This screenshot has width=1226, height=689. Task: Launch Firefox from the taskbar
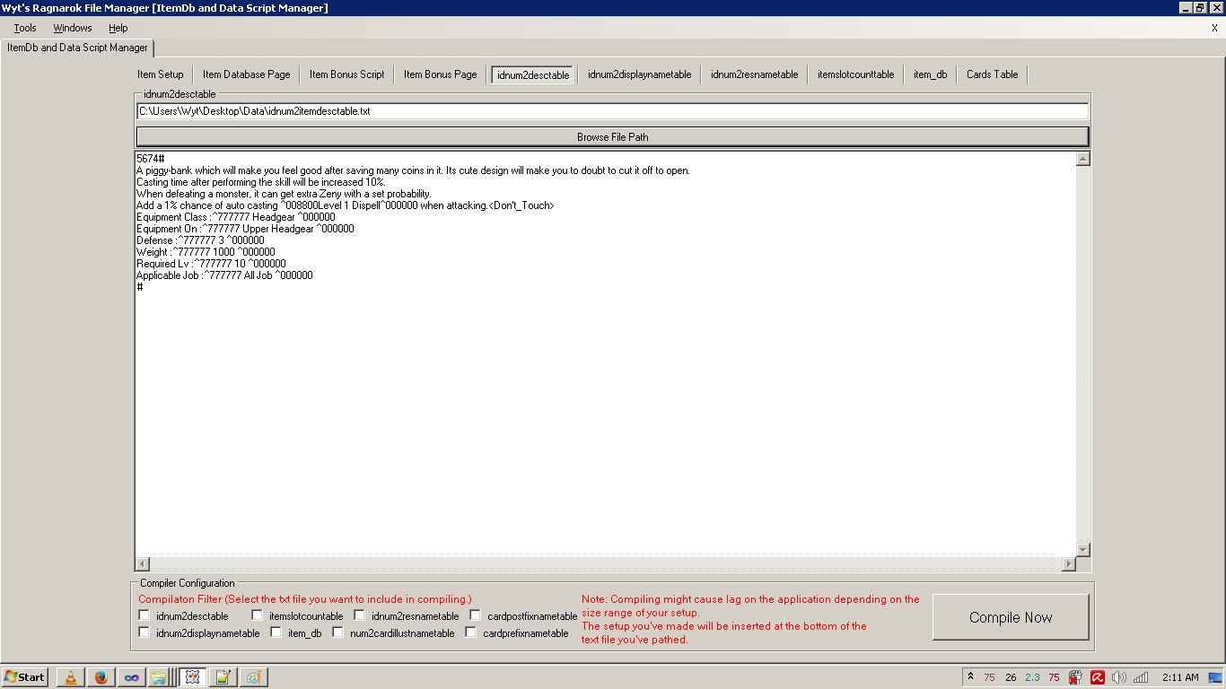pyautogui.click(x=101, y=677)
